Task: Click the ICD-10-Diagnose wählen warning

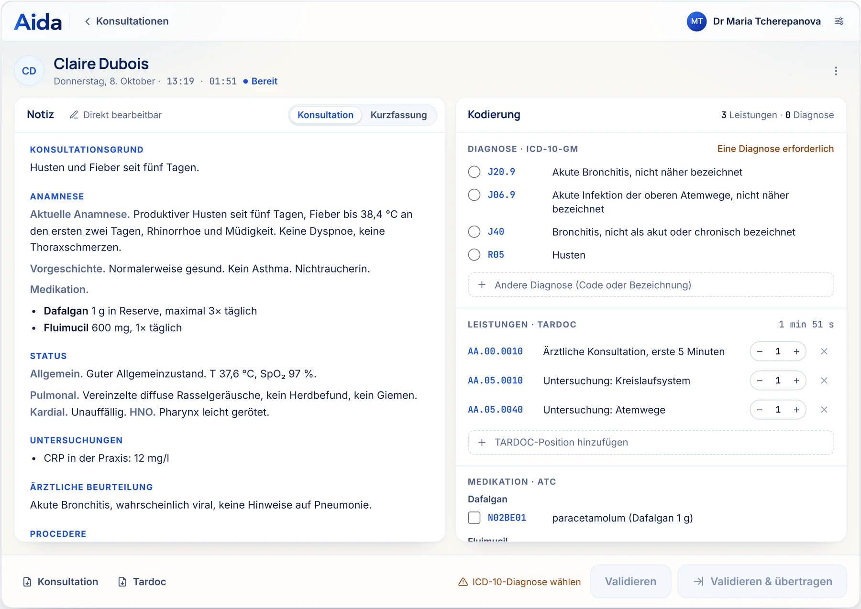Action: pyautogui.click(x=519, y=582)
